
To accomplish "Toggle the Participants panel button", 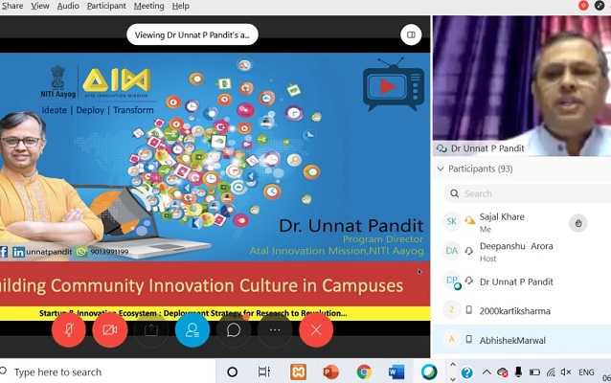I will point(192,330).
